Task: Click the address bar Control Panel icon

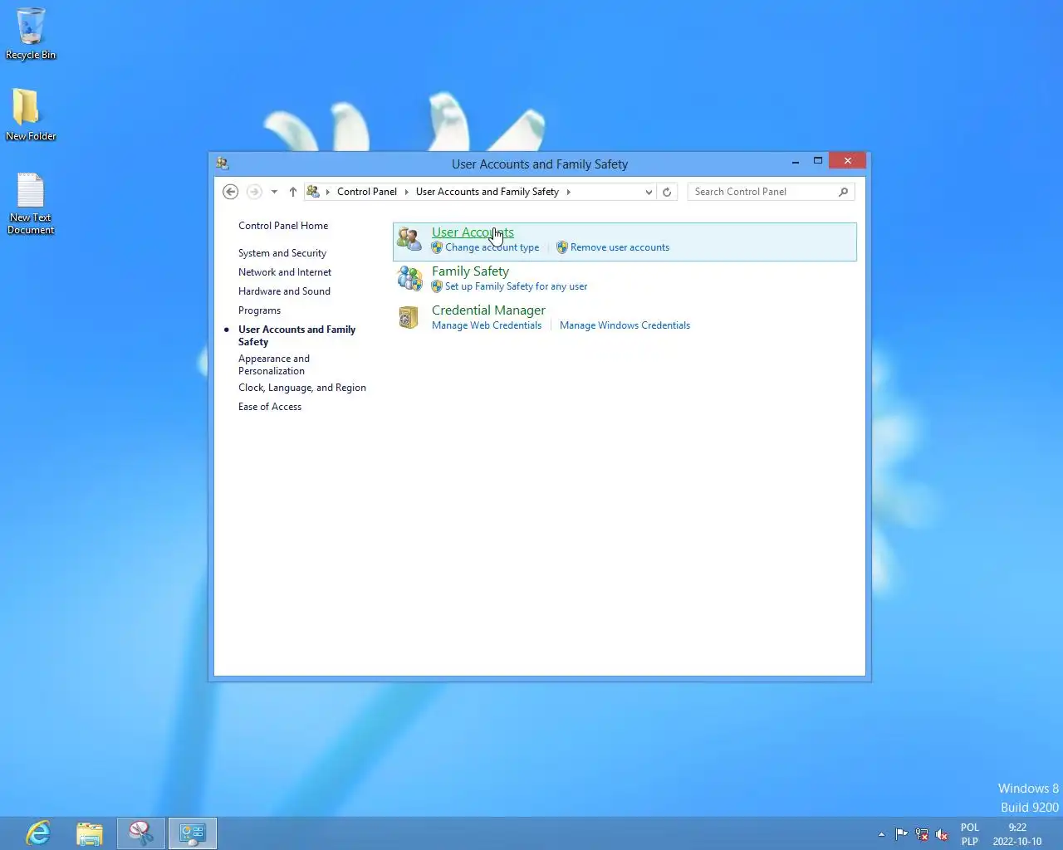Action: (x=313, y=192)
